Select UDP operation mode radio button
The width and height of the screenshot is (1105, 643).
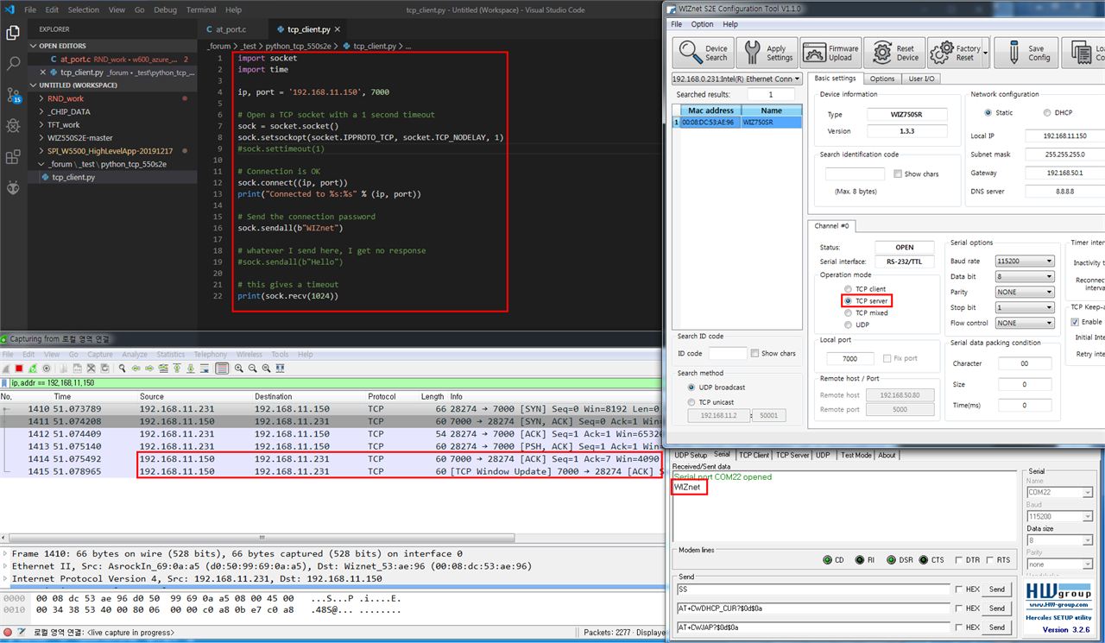[849, 325]
